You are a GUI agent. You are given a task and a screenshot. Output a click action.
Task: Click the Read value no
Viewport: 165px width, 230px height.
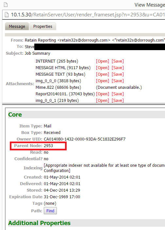(46, 152)
